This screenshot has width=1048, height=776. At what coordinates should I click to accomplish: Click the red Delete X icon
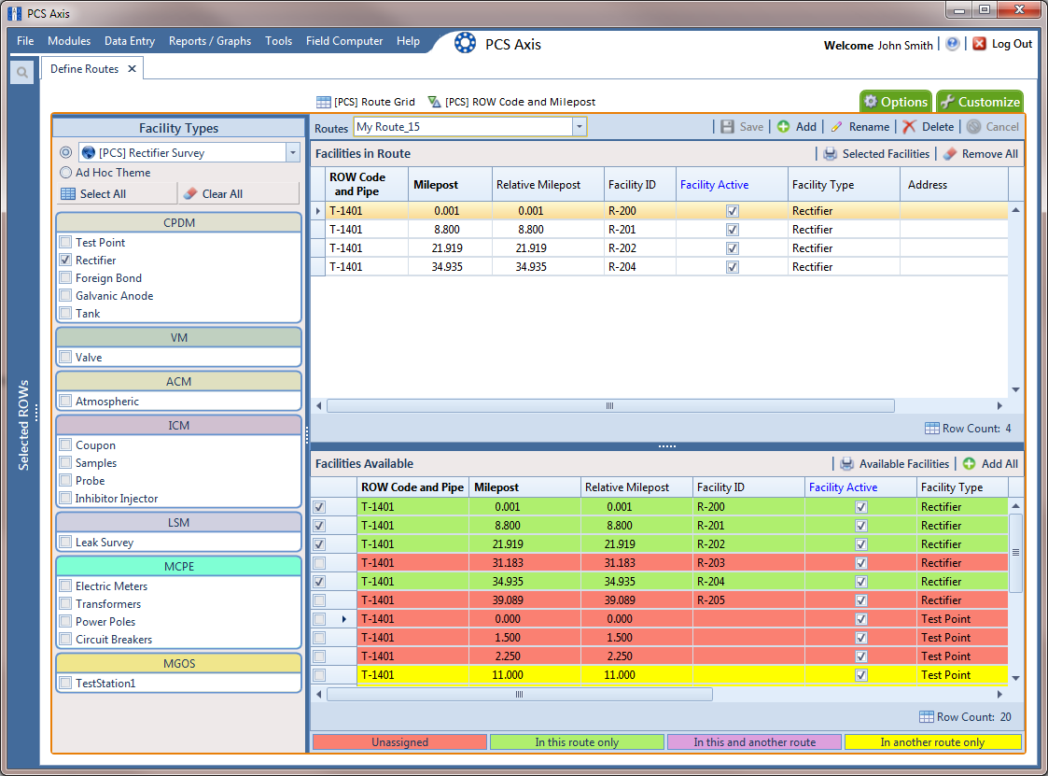click(909, 126)
